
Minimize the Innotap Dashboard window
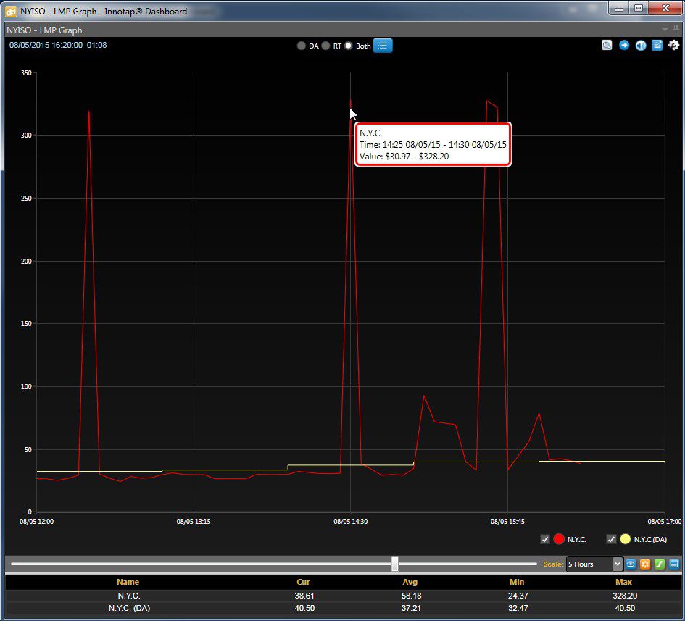click(x=618, y=8)
